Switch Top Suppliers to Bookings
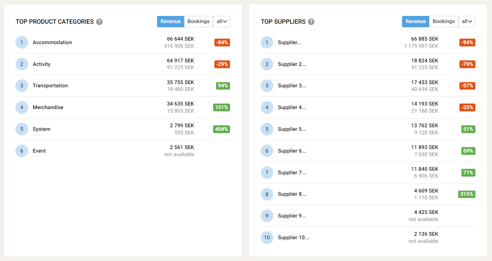 443,21
